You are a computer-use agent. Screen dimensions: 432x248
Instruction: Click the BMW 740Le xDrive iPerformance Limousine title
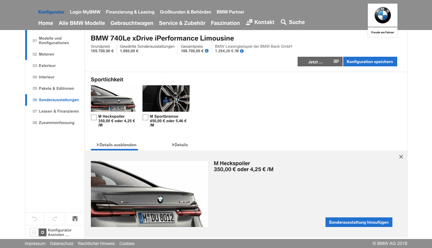tap(162, 38)
